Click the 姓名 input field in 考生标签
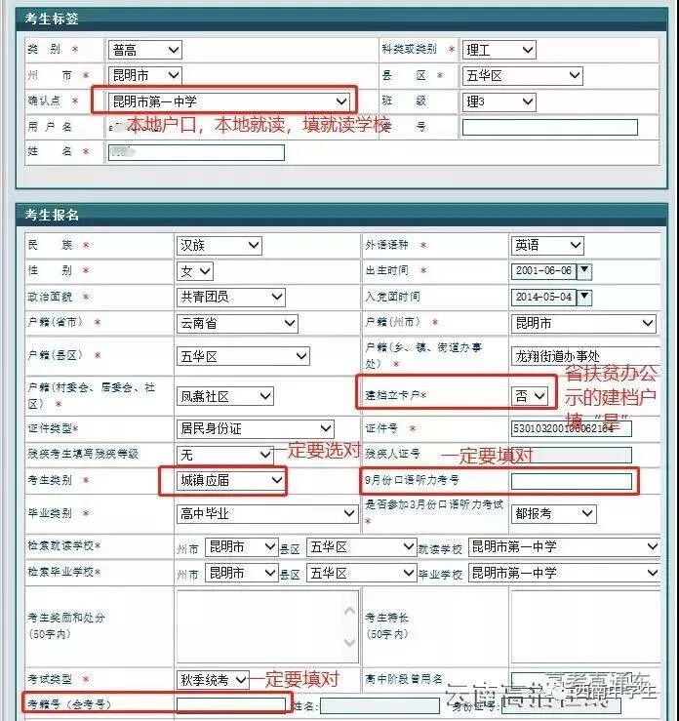 (196, 152)
